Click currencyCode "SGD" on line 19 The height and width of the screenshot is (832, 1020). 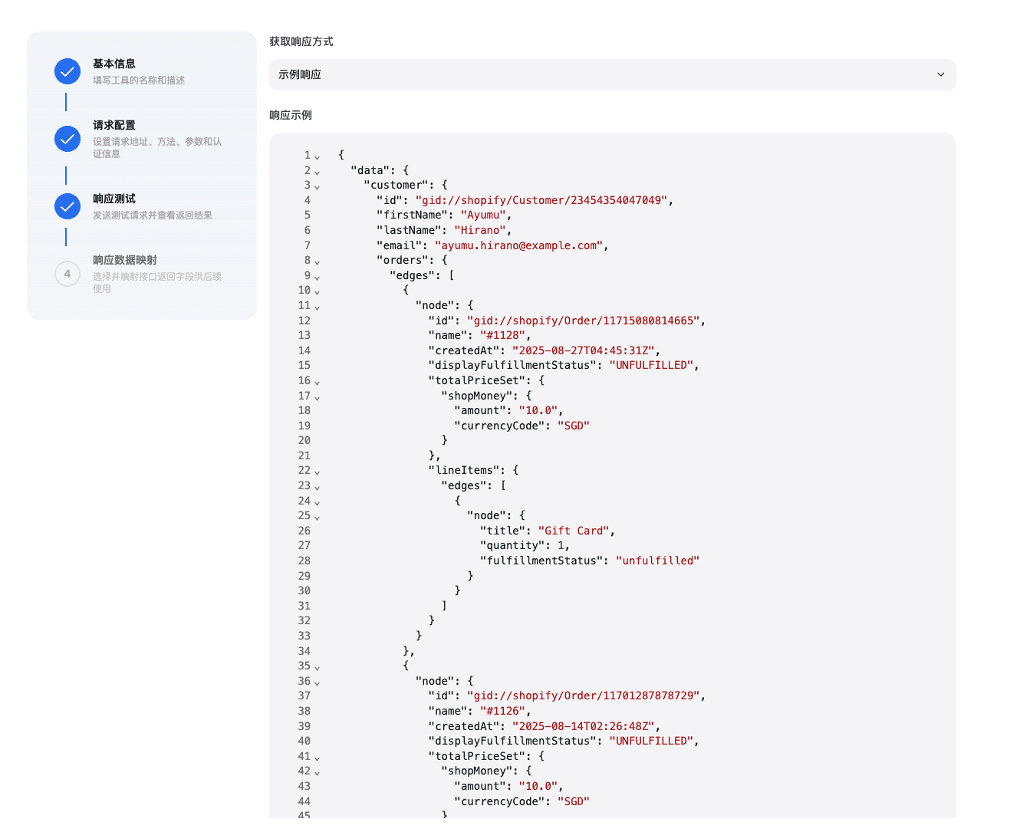pyautogui.click(x=574, y=426)
